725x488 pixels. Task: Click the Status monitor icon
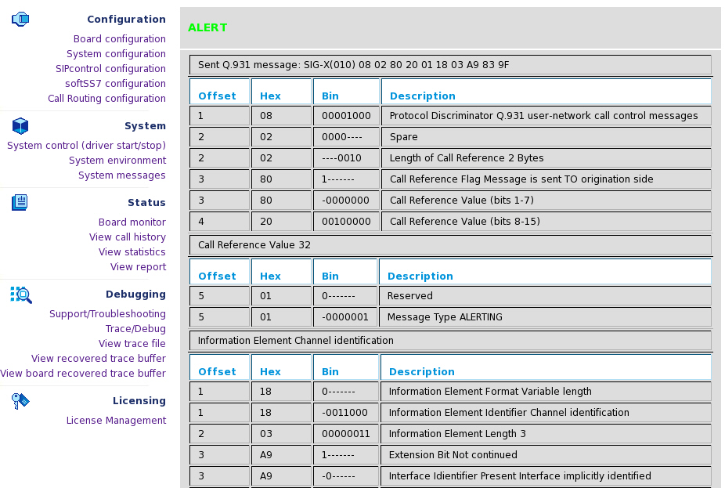tap(20, 201)
